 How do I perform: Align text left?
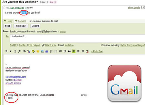pyautogui.click(x=74, y=51)
